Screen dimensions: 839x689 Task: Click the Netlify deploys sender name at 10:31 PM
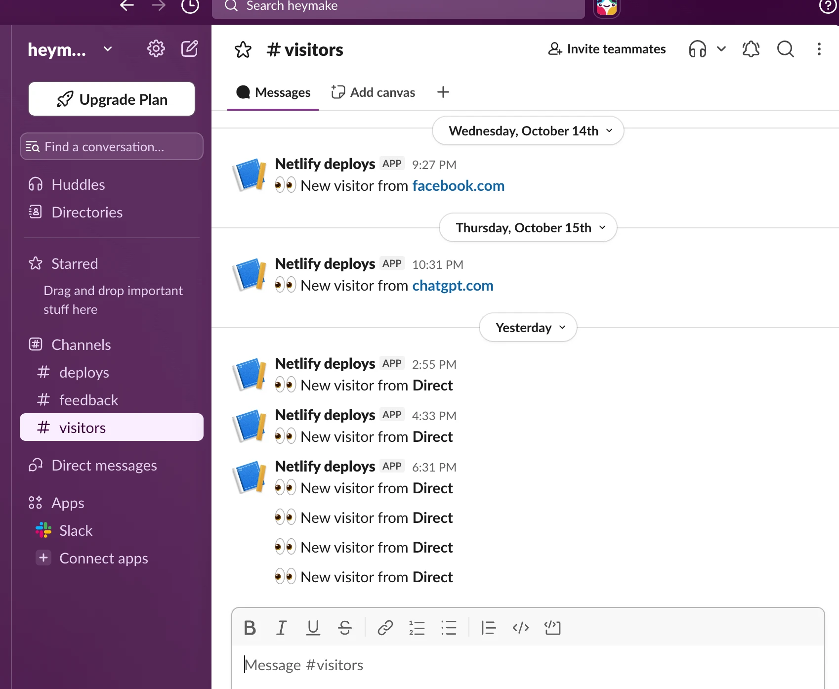point(325,263)
